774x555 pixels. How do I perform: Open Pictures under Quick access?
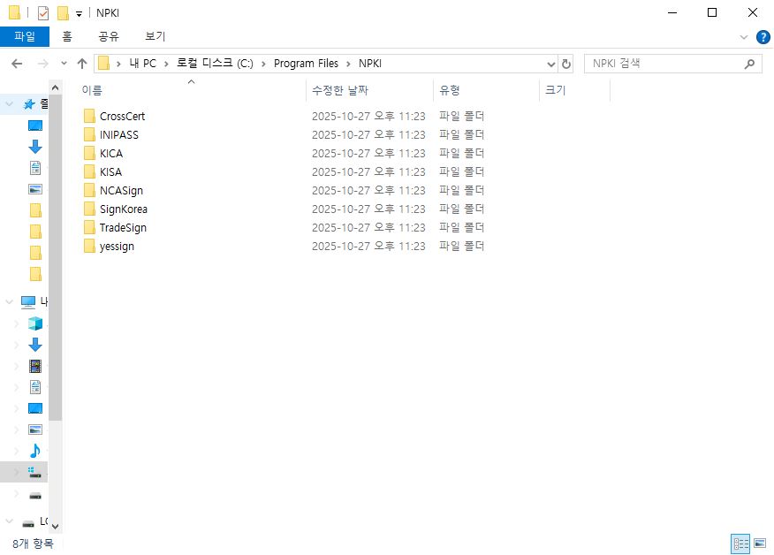(x=35, y=189)
